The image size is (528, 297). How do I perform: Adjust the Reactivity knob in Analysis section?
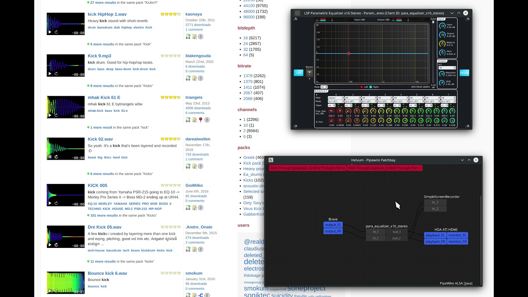[x=442, y=74]
